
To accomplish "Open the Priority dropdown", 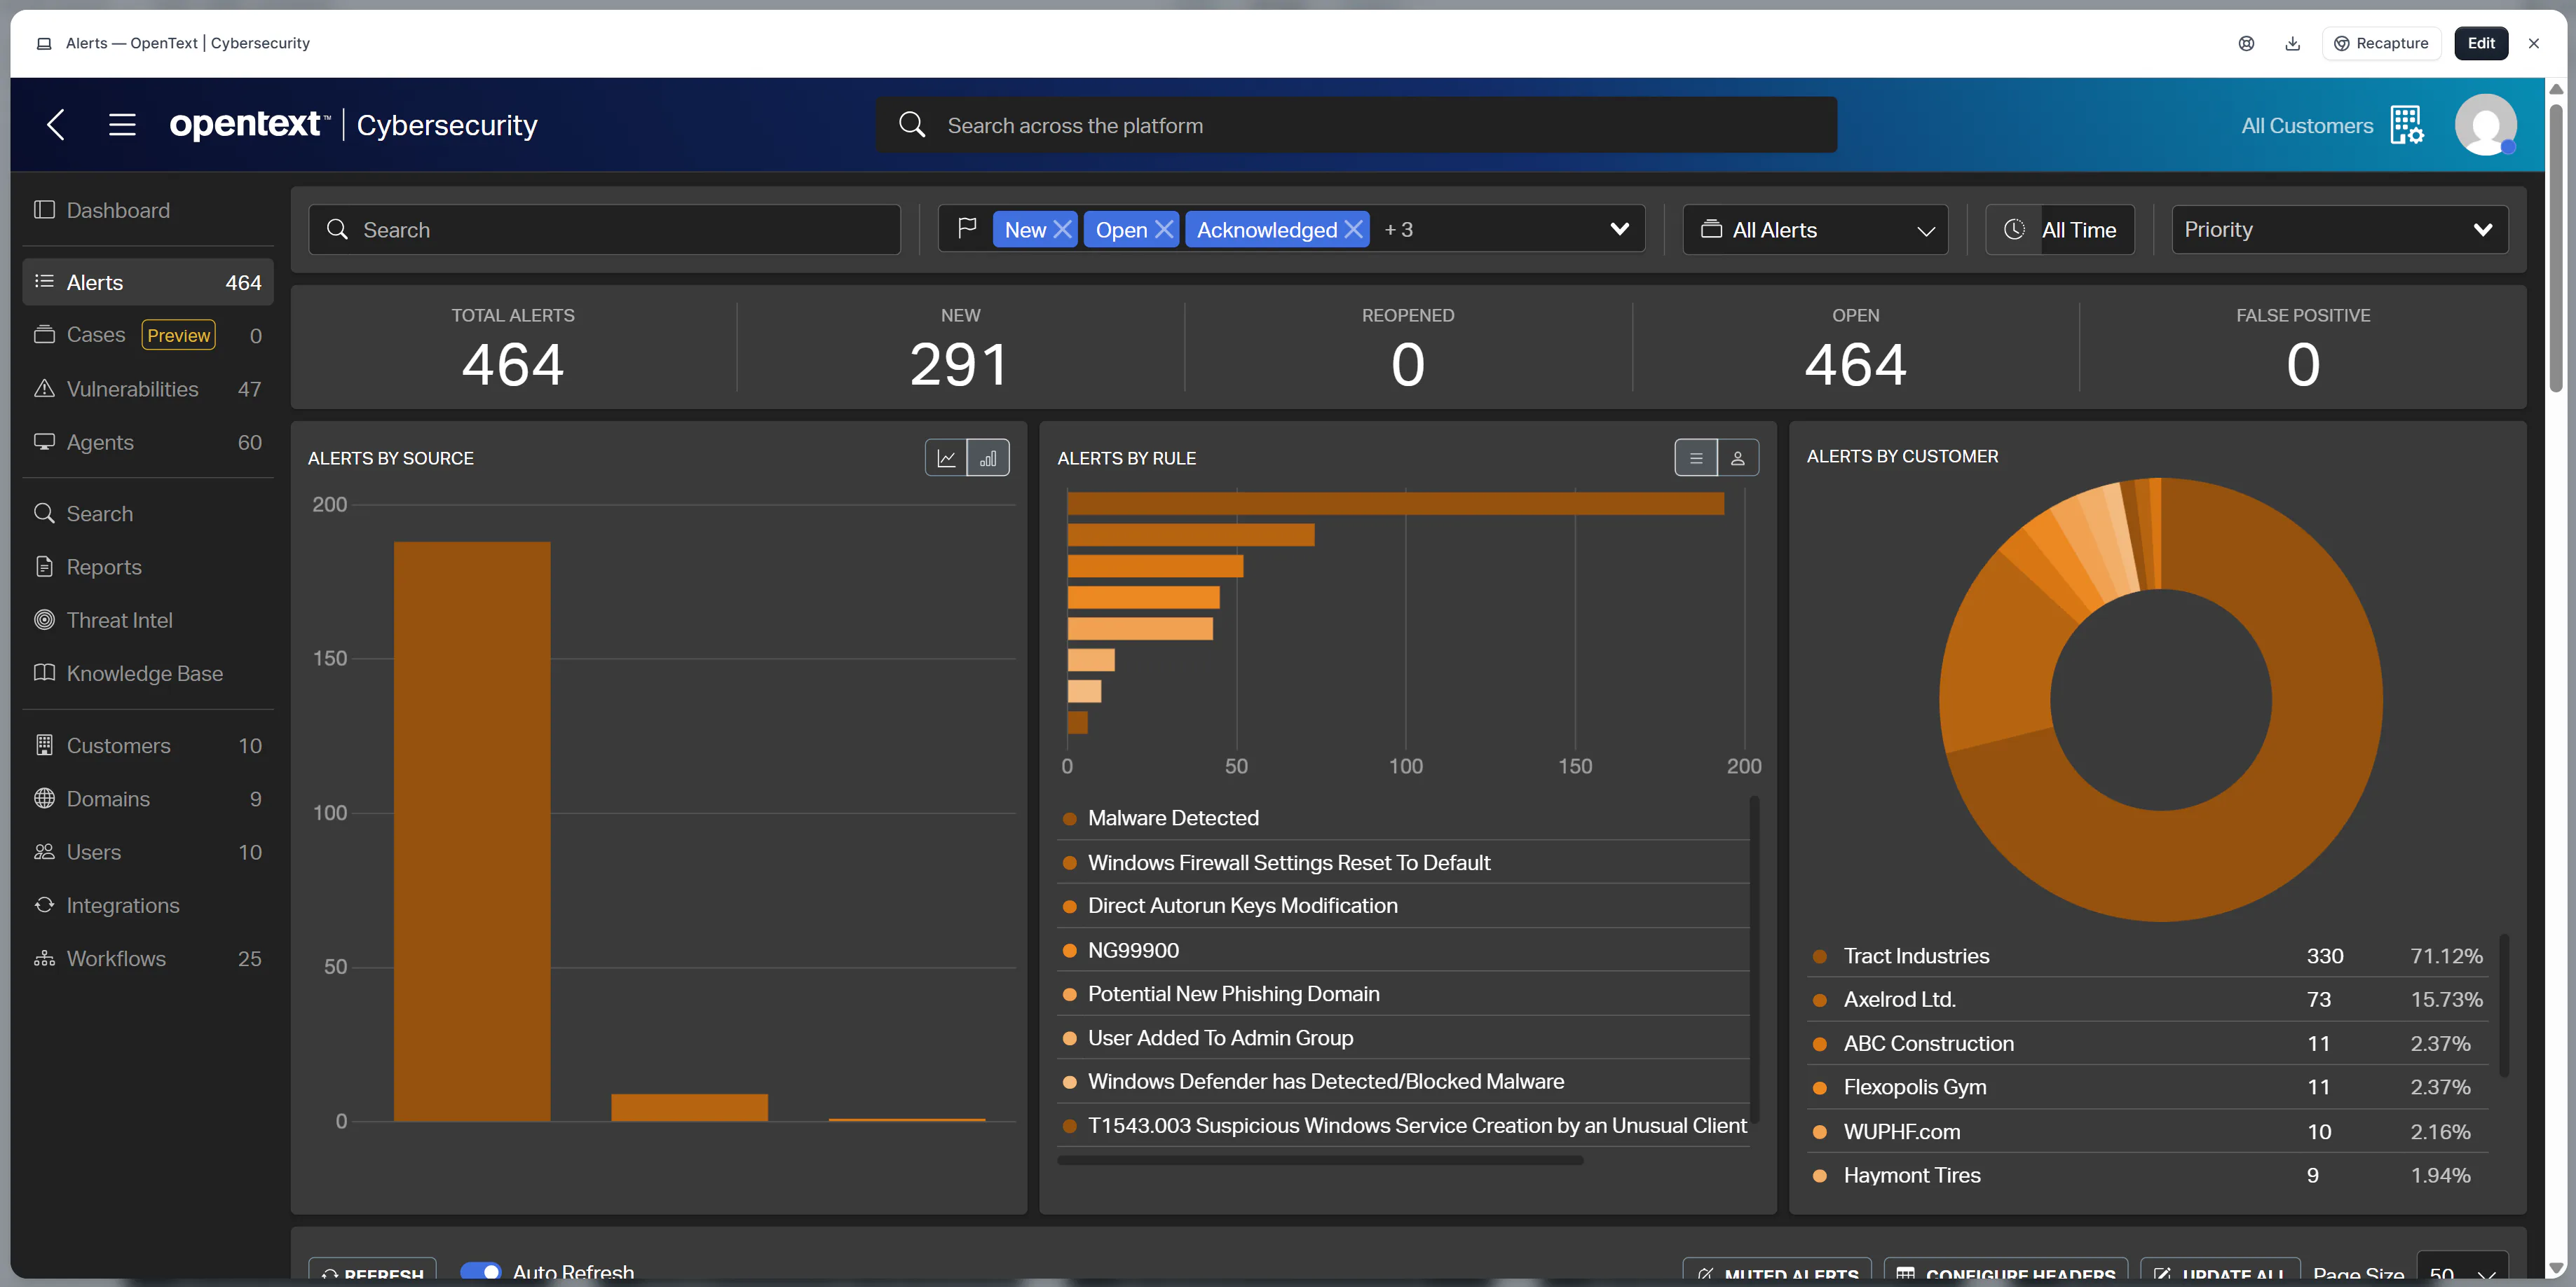I will 2339,230.
